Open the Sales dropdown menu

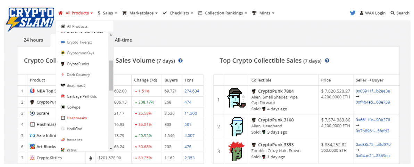[107, 13]
